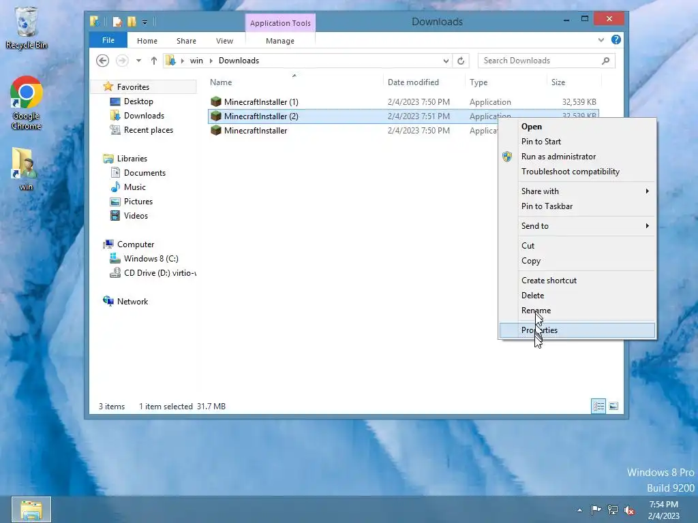Open Music library in sidebar
698x523 pixels.
tap(135, 187)
